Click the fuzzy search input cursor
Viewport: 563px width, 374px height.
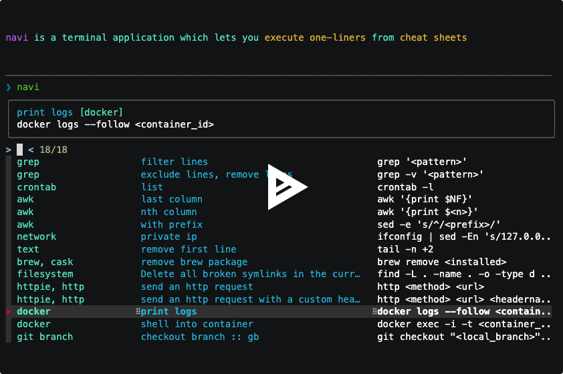point(19,150)
